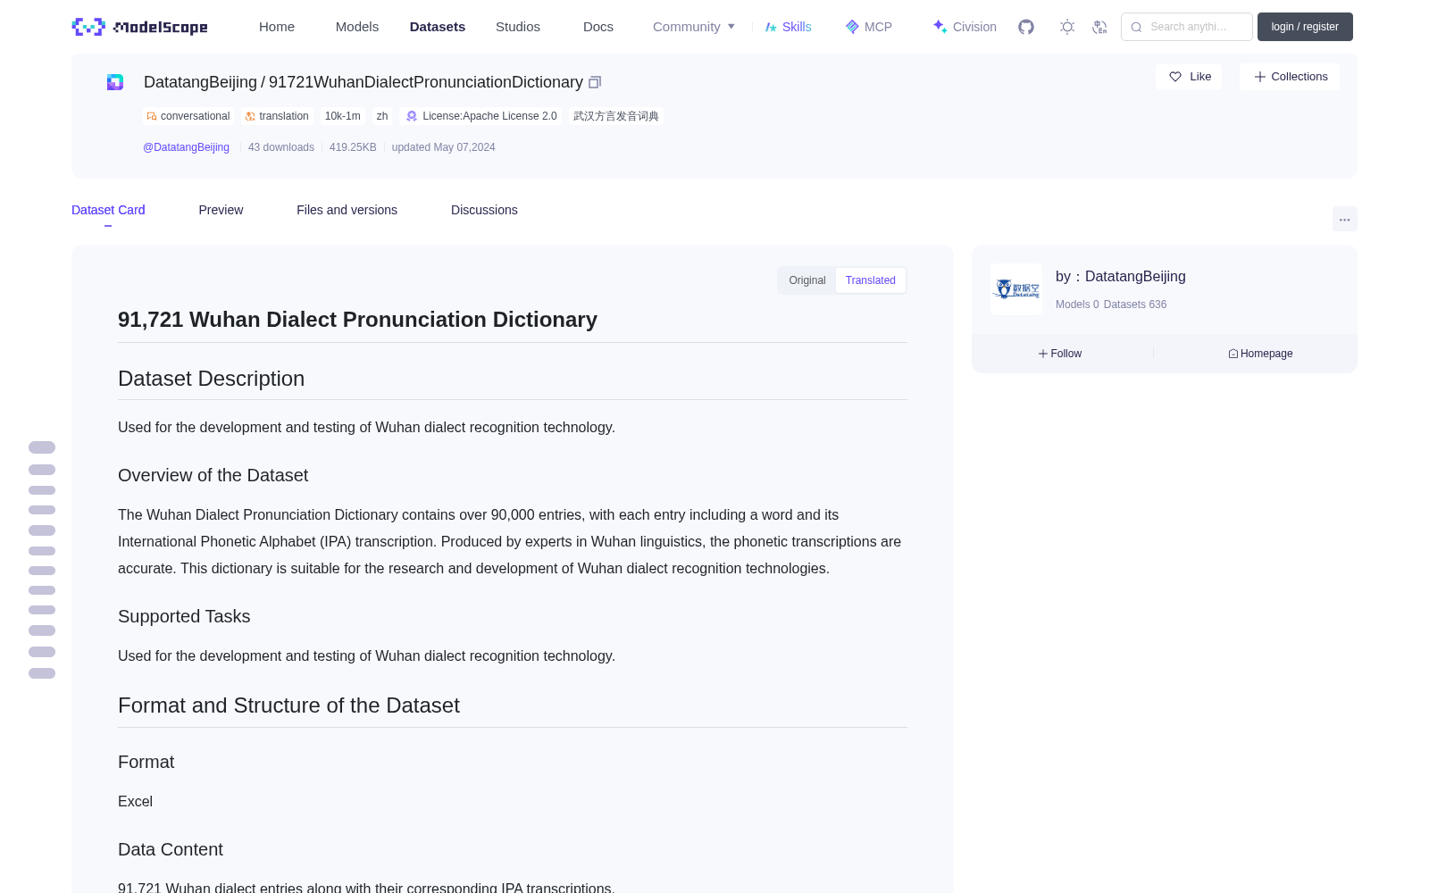Click the translation task tag

[277, 116]
